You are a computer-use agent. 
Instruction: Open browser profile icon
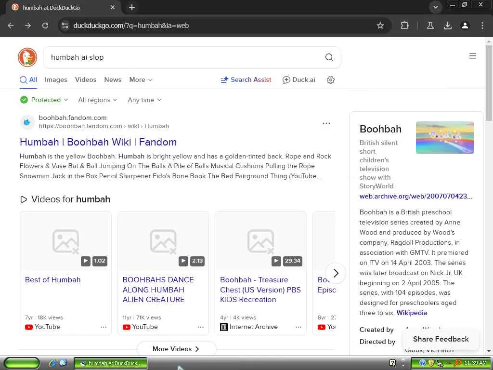pos(465,26)
